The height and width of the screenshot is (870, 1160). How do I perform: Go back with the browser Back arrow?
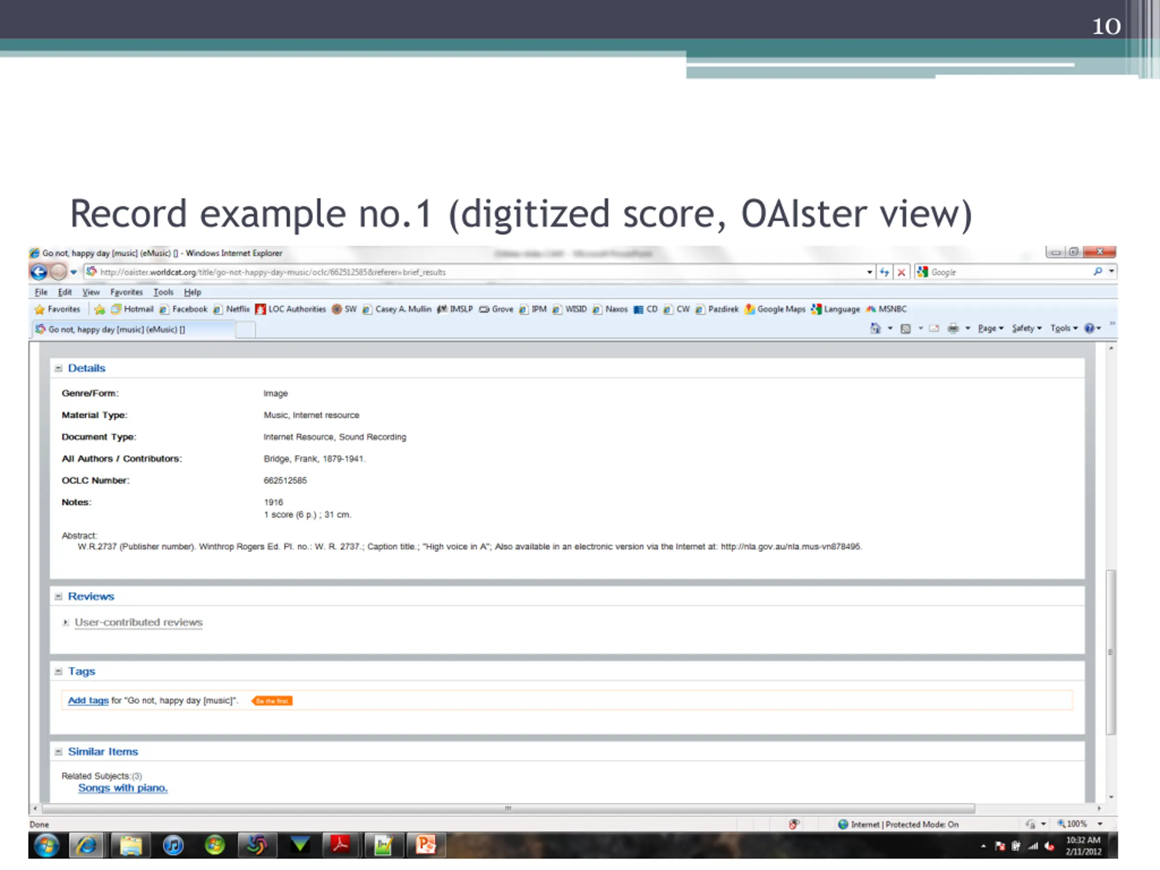tap(39, 271)
